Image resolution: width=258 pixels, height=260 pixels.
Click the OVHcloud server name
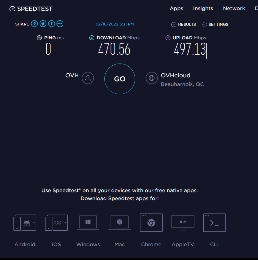click(176, 76)
